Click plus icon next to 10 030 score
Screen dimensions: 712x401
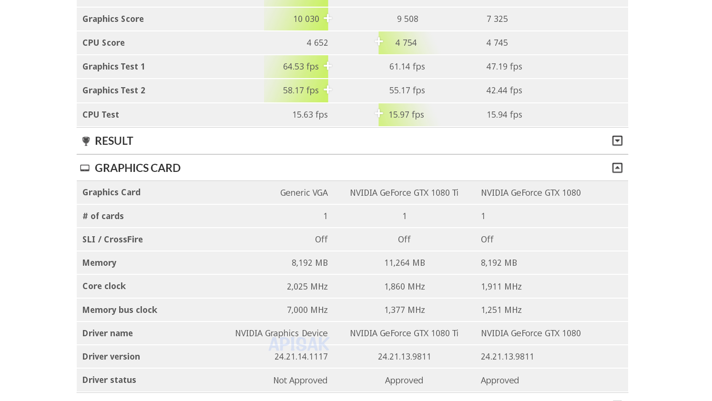[328, 18]
